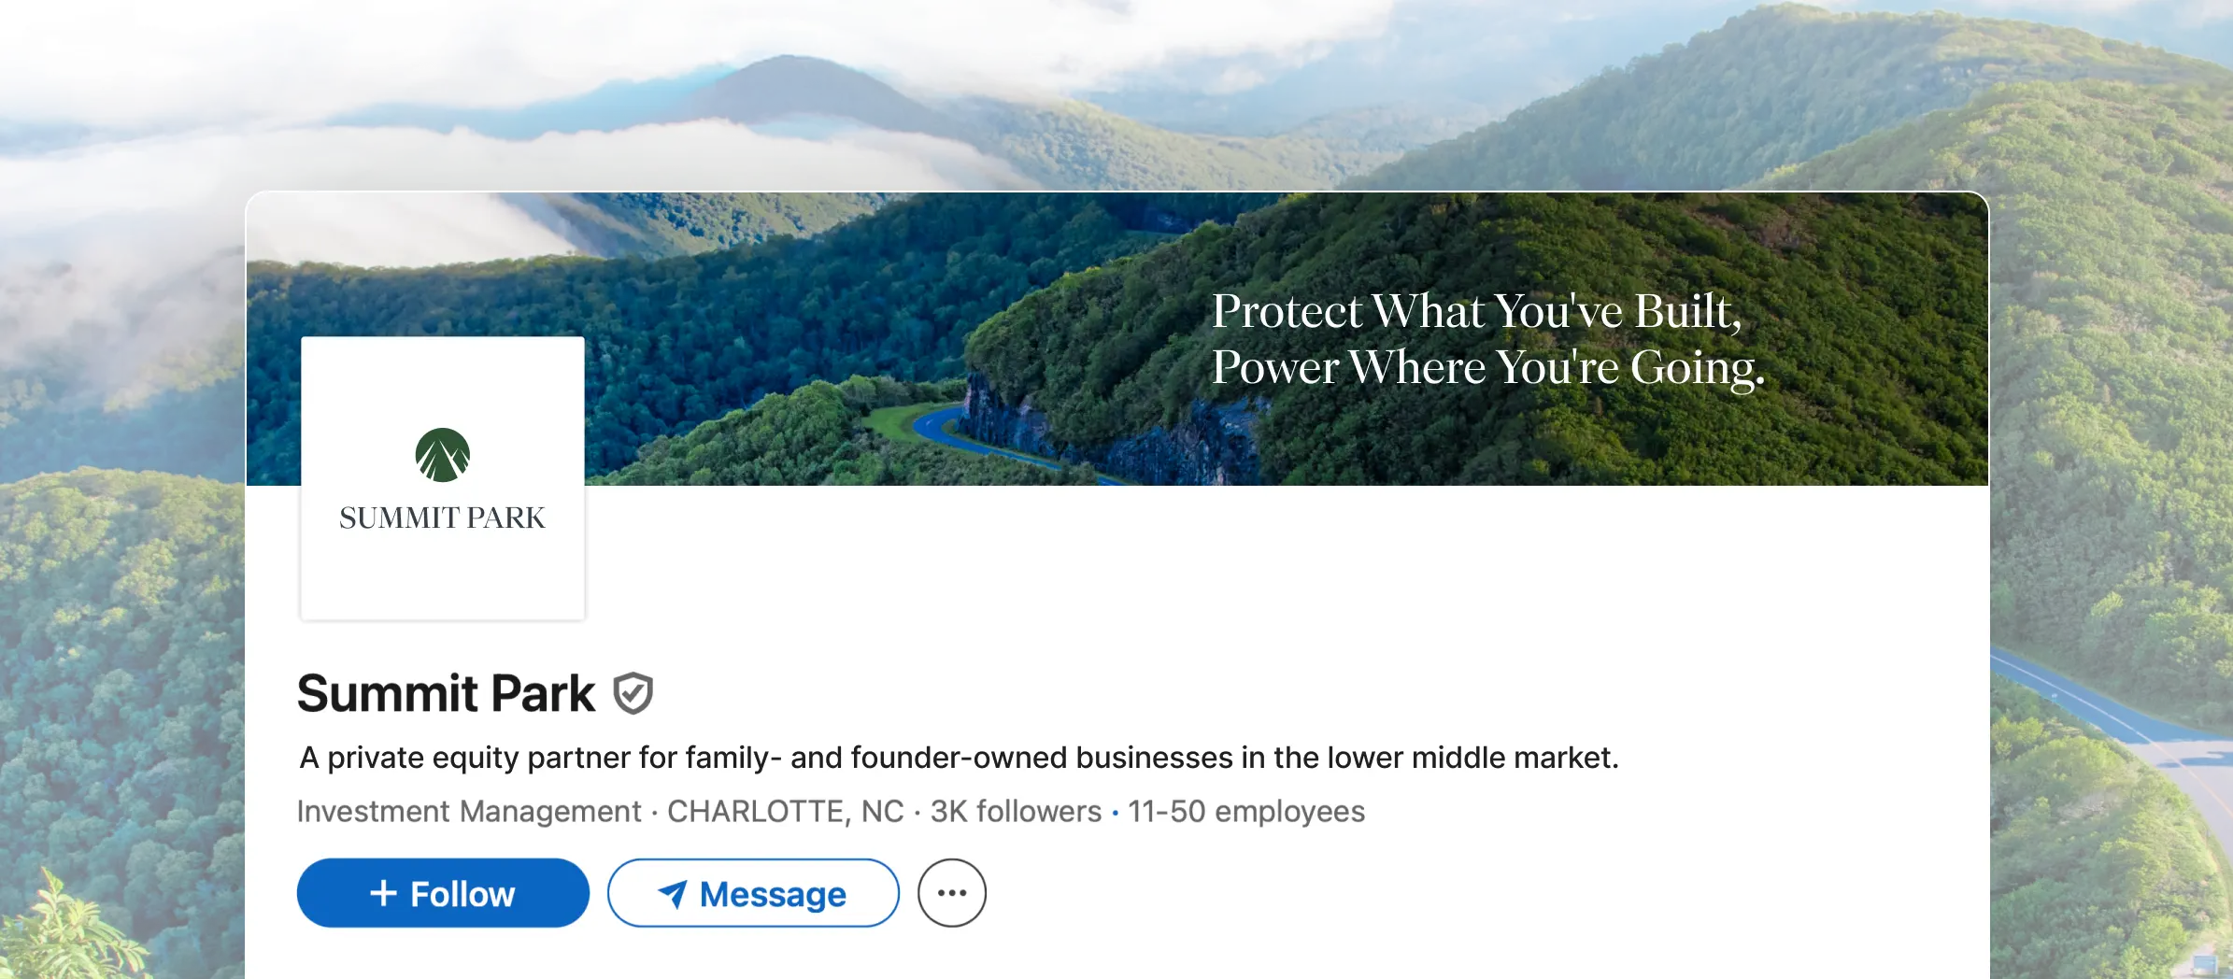Click the SUMMIT PARK logo wordmark
The width and height of the screenshot is (2233, 979).
coord(442,518)
